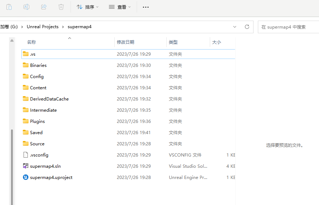Sort by 类型 column header
Viewport: 319px width, 205px height.
[173, 42]
